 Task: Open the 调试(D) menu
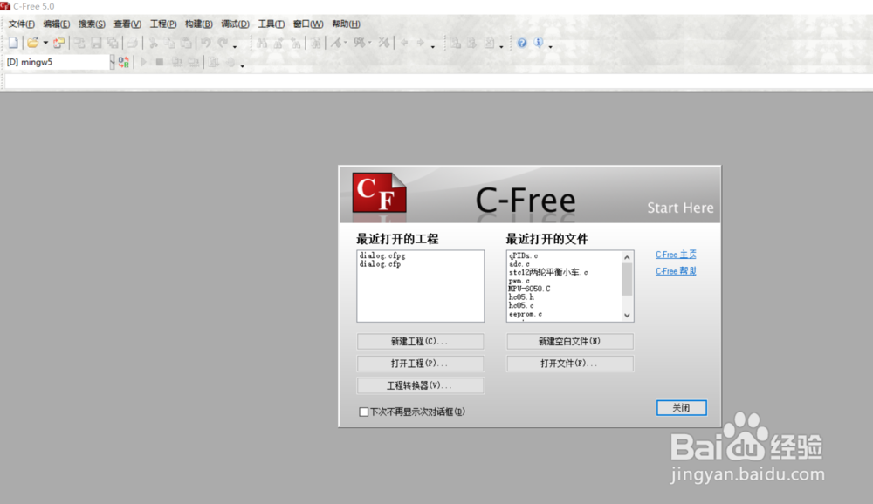pos(235,24)
